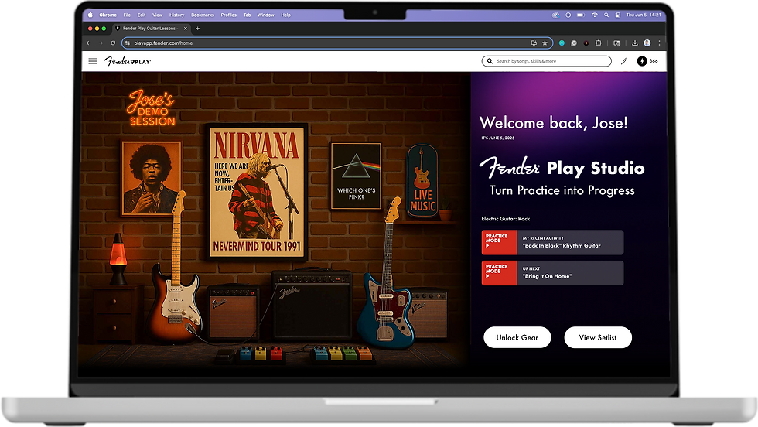
Task: Open macOS Spotlight search in menu bar
Action: tap(606, 15)
